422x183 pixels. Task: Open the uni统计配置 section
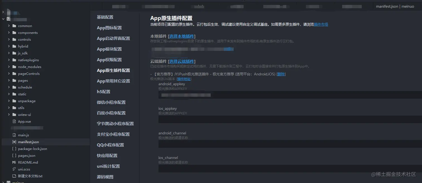(x=109, y=166)
